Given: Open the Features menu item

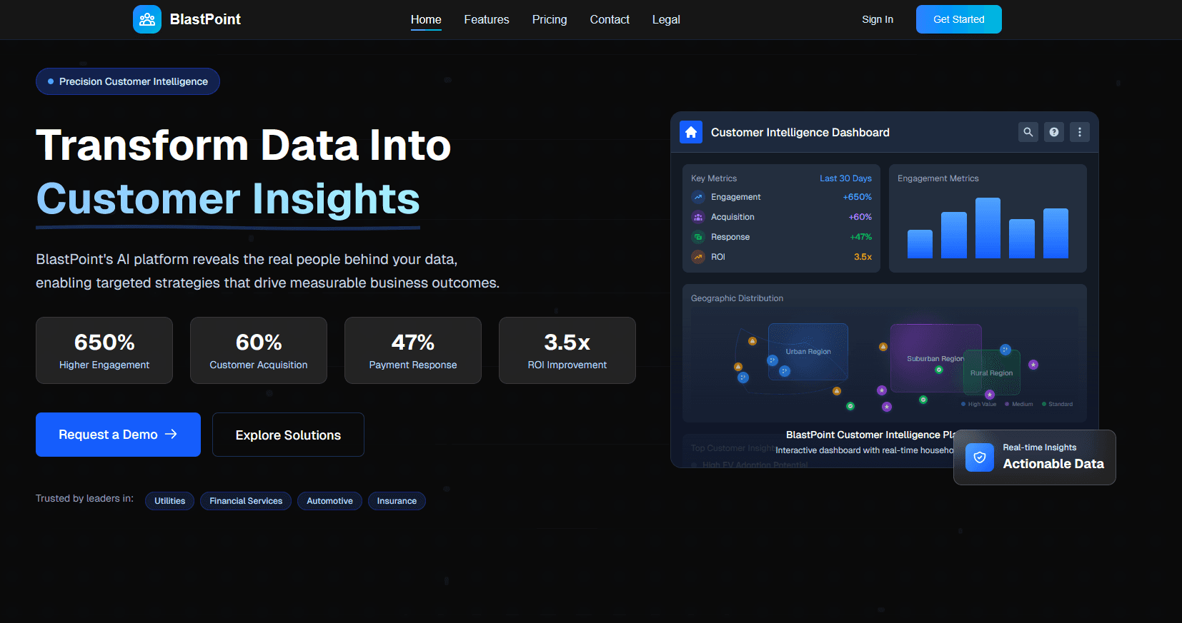Looking at the screenshot, I should click(x=486, y=19).
